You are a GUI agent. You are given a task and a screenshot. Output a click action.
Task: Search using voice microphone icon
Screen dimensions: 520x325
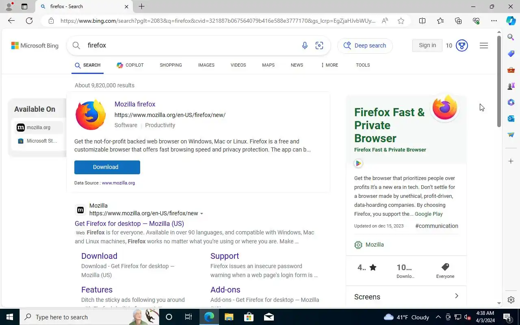tap(305, 45)
